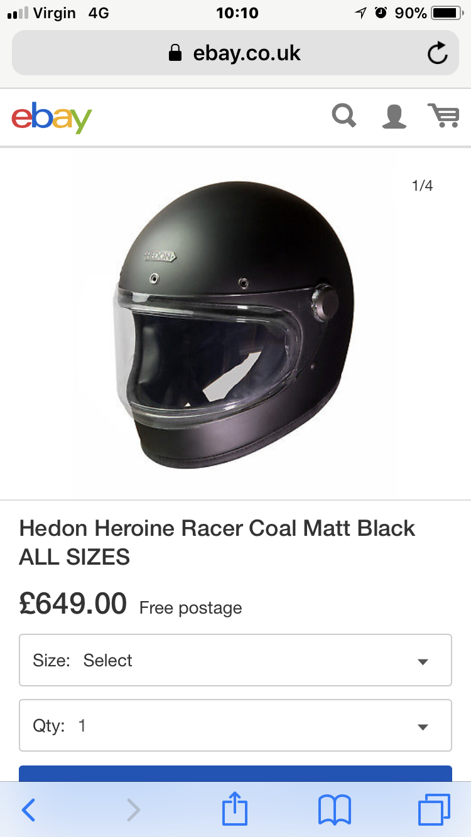The height and width of the screenshot is (837, 471).
Task: Tap the £649.00 price
Action: 73,604
